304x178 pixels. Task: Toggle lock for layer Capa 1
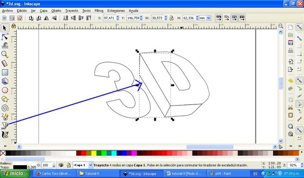68,165
